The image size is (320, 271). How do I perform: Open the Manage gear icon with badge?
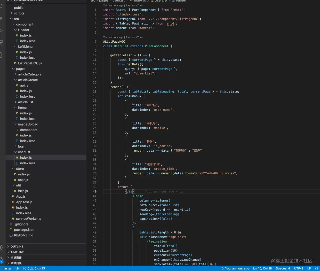(1, 260)
